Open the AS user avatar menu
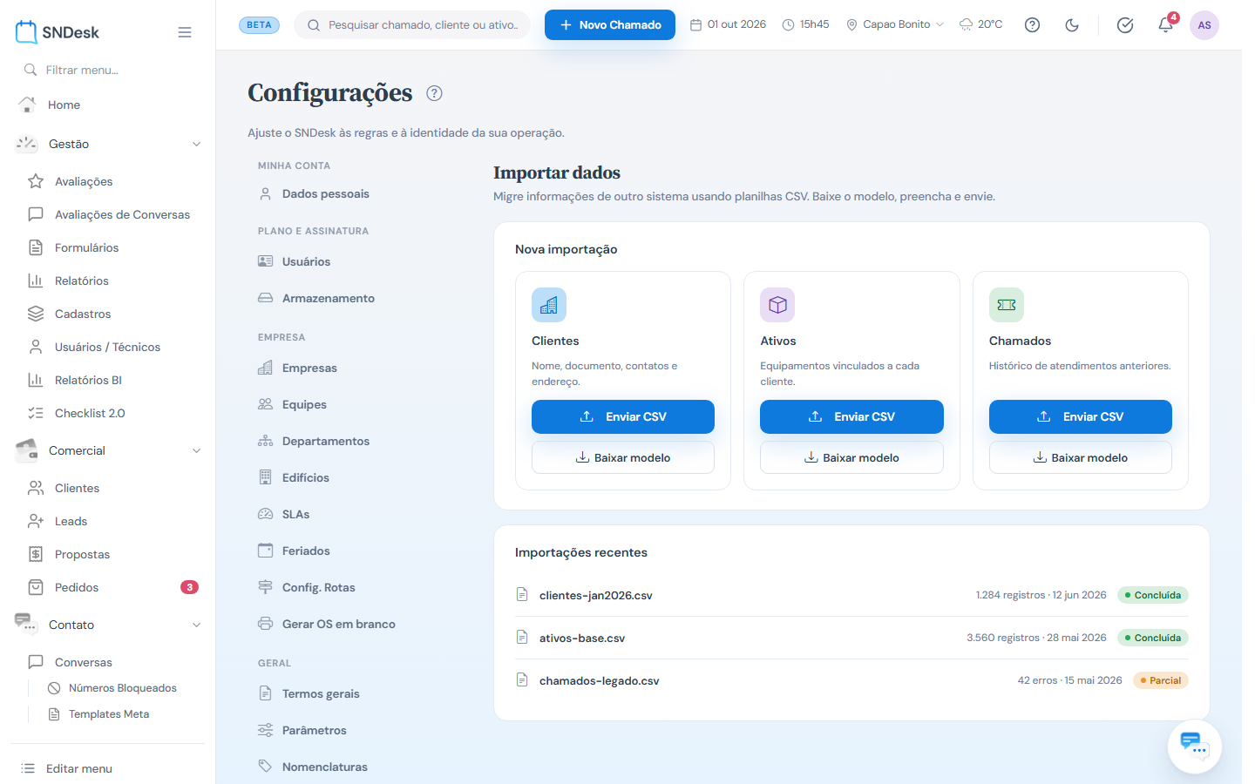This screenshot has width=1255, height=784. coord(1204,25)
